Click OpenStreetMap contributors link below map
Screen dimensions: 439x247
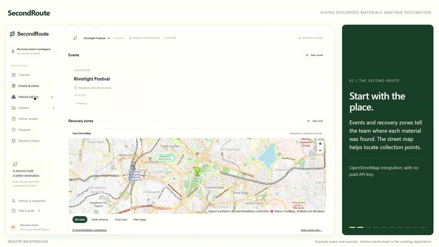89,230
